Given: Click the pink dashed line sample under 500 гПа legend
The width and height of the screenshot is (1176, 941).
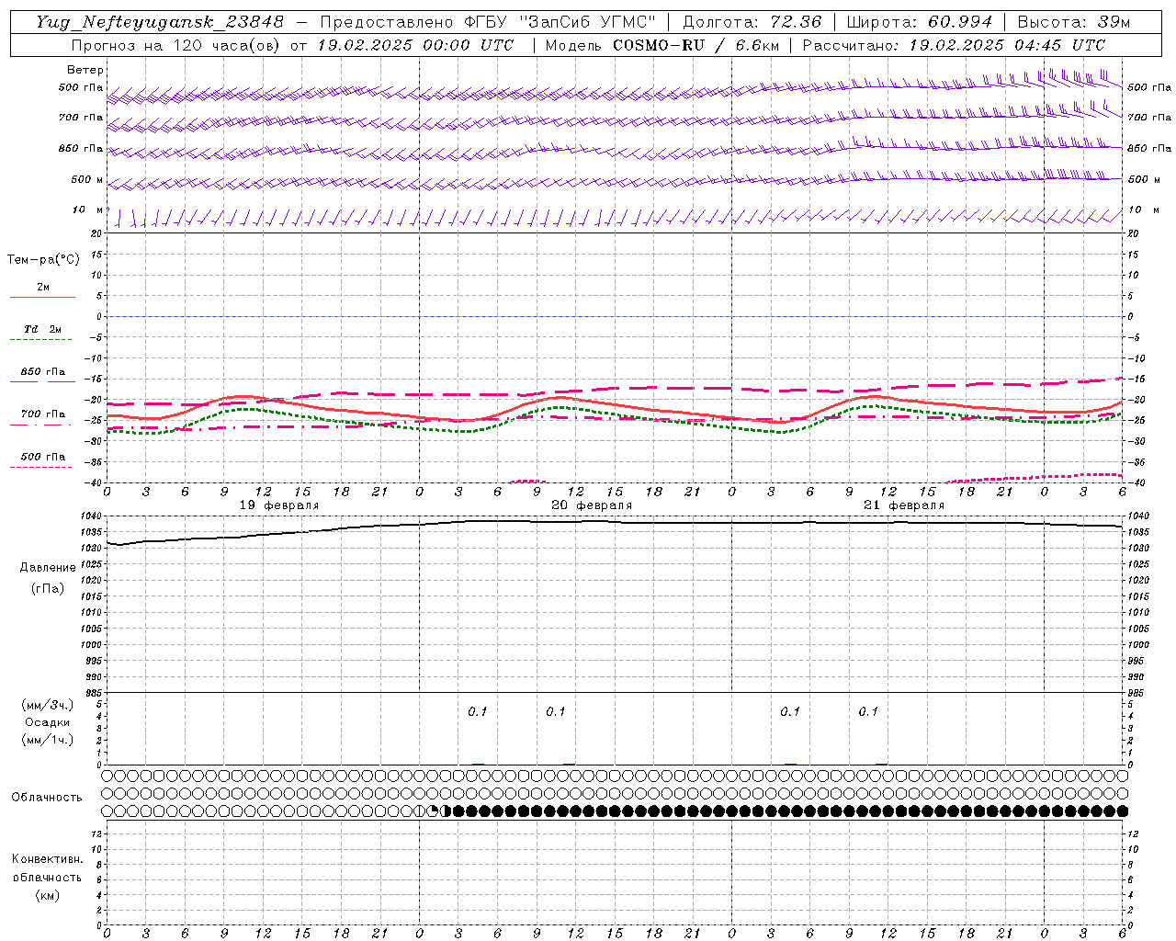Looking at the screenshot, I should pyautogui.click(x=41, y=468).
